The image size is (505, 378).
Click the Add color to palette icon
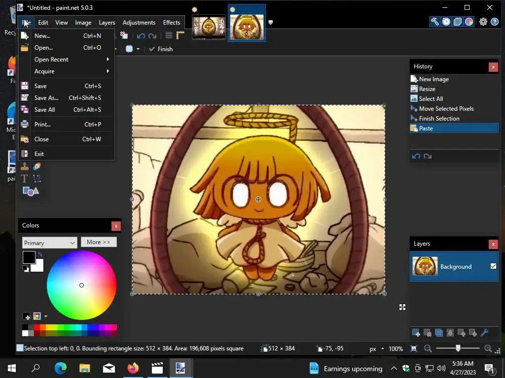[27, 316]
